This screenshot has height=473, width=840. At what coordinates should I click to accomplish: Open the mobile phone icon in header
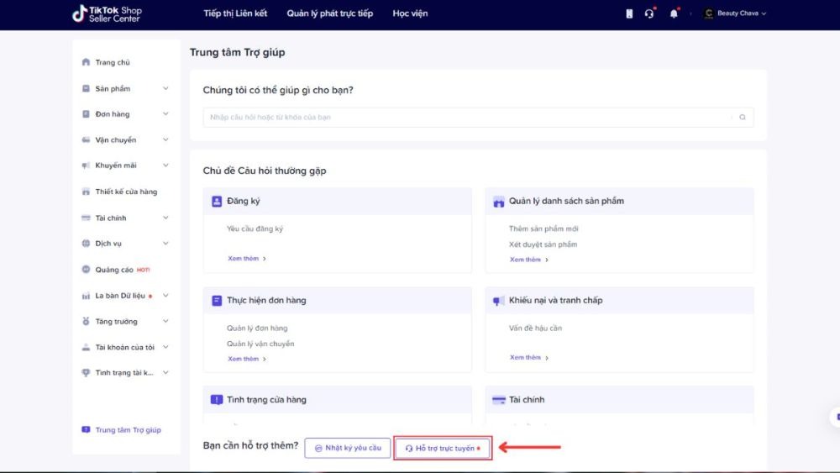pos(629,13)
